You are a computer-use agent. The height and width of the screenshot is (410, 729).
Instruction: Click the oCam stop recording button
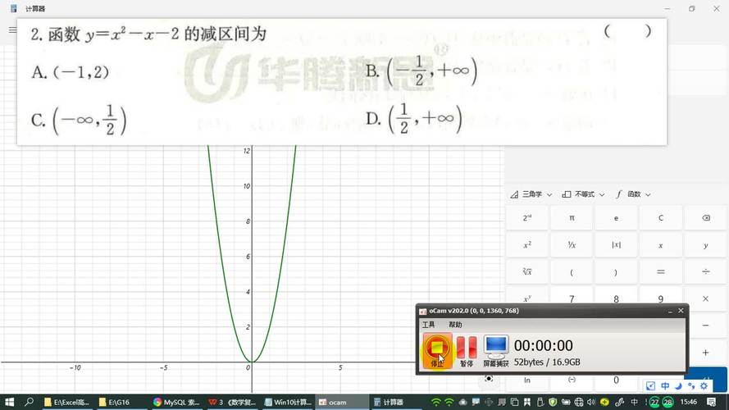pos(437,349)
